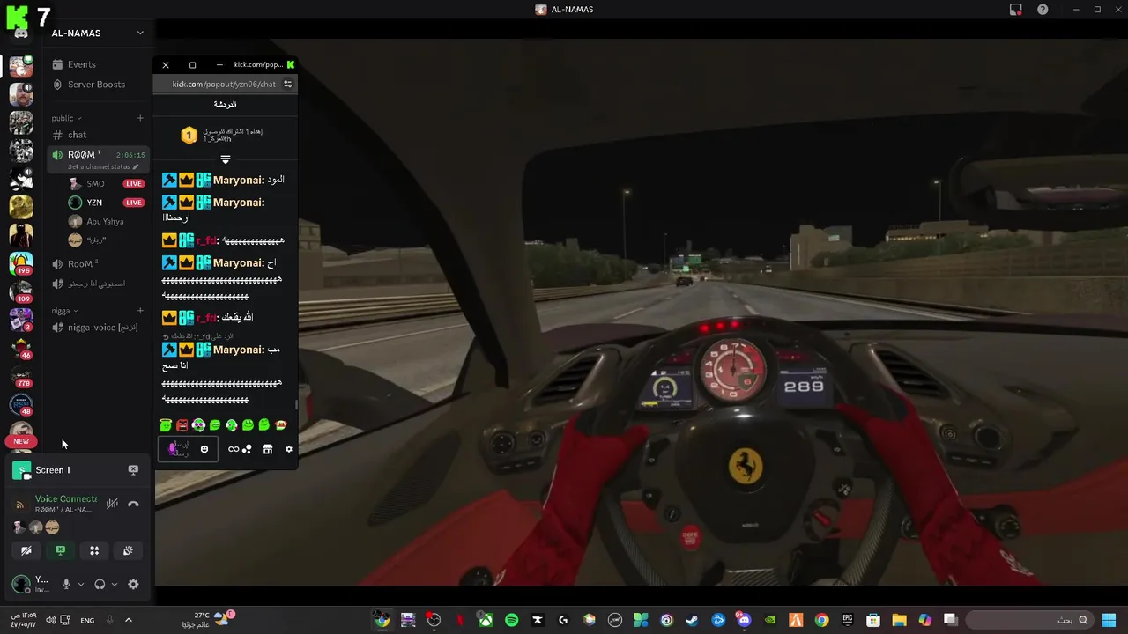Edit the Set a channel status text
The width and height of the screenshot is (1128, 634).
103,166
